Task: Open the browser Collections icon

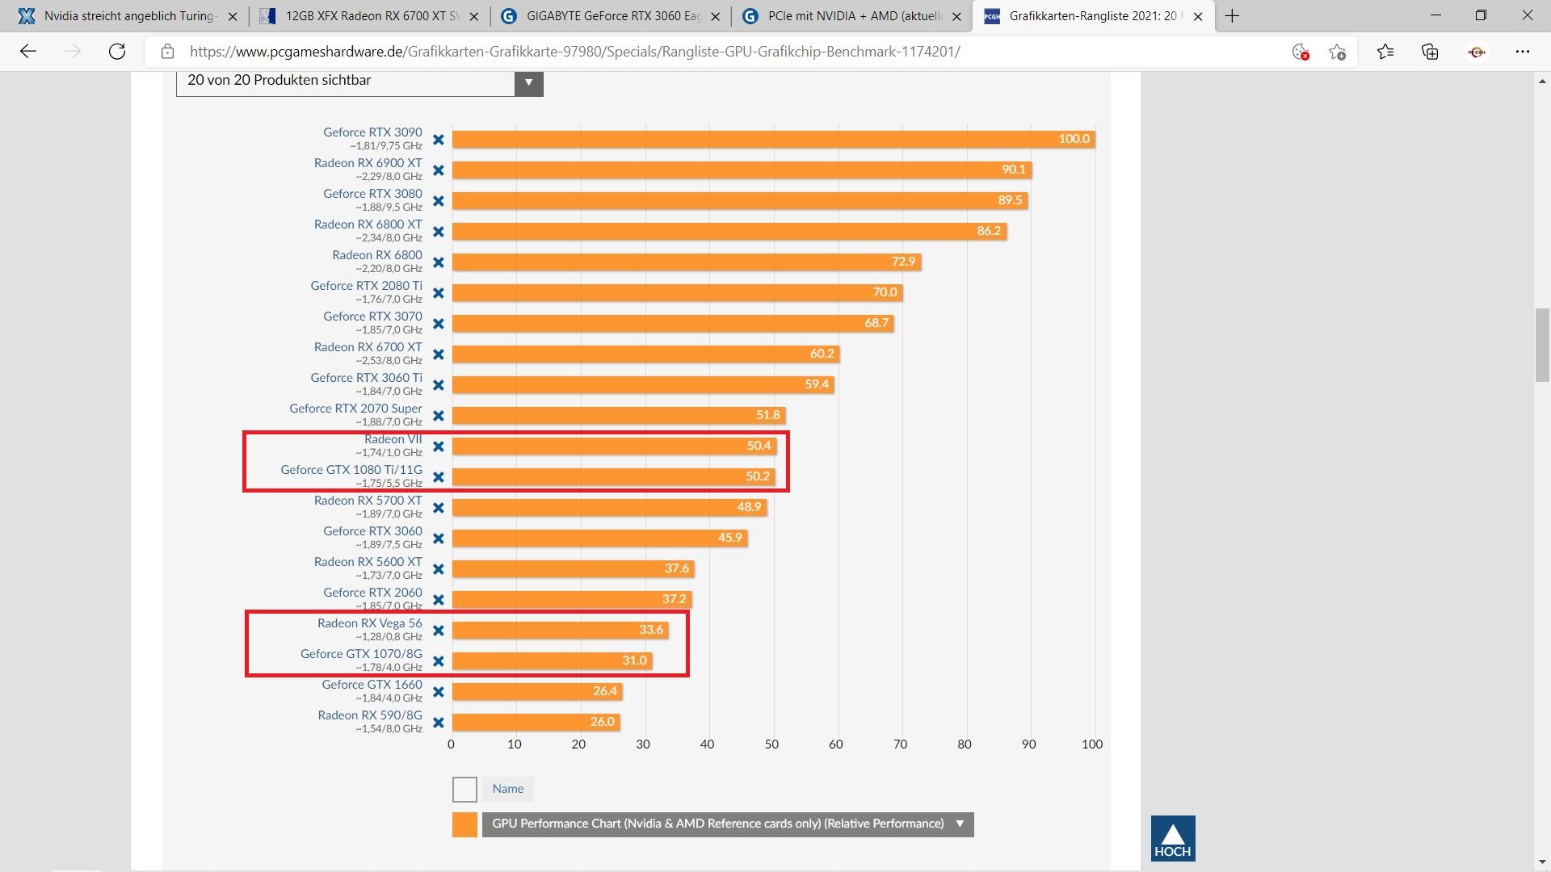Action: coord(1430,52)
